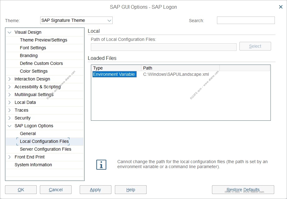This screenshot has height=199, width=287.
Task: Expand the Local Data node
Action: pos(10,102)
